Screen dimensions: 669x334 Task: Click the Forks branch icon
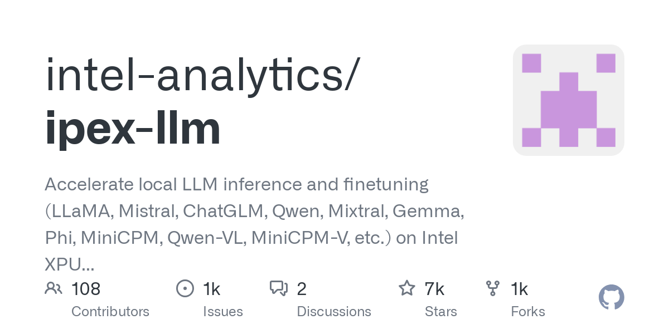(493, 288)
